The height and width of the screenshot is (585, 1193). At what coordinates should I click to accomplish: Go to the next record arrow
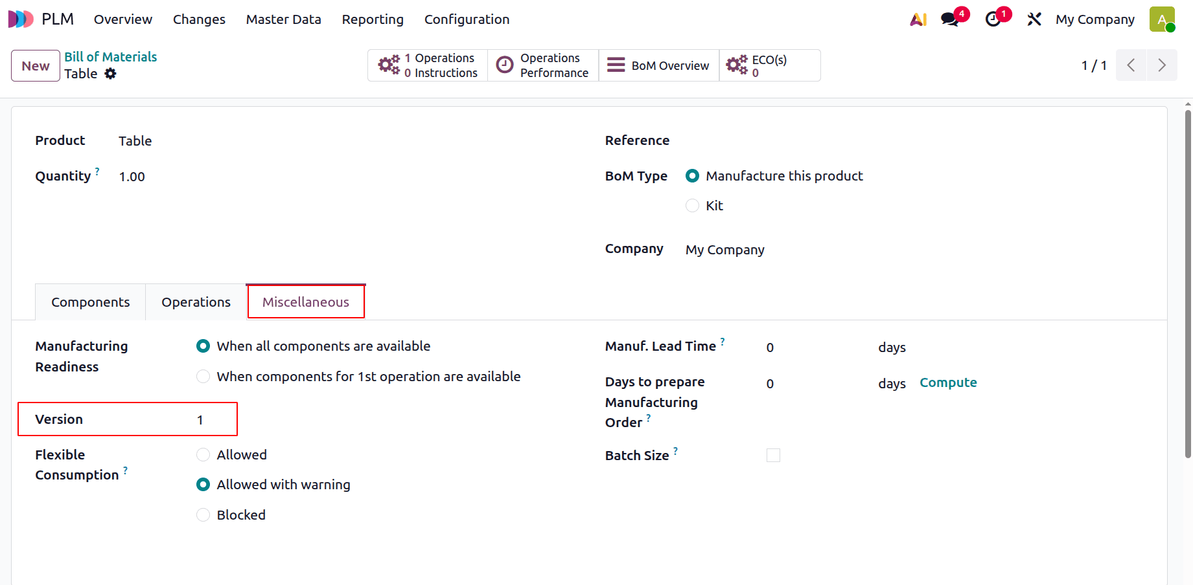1162,65
